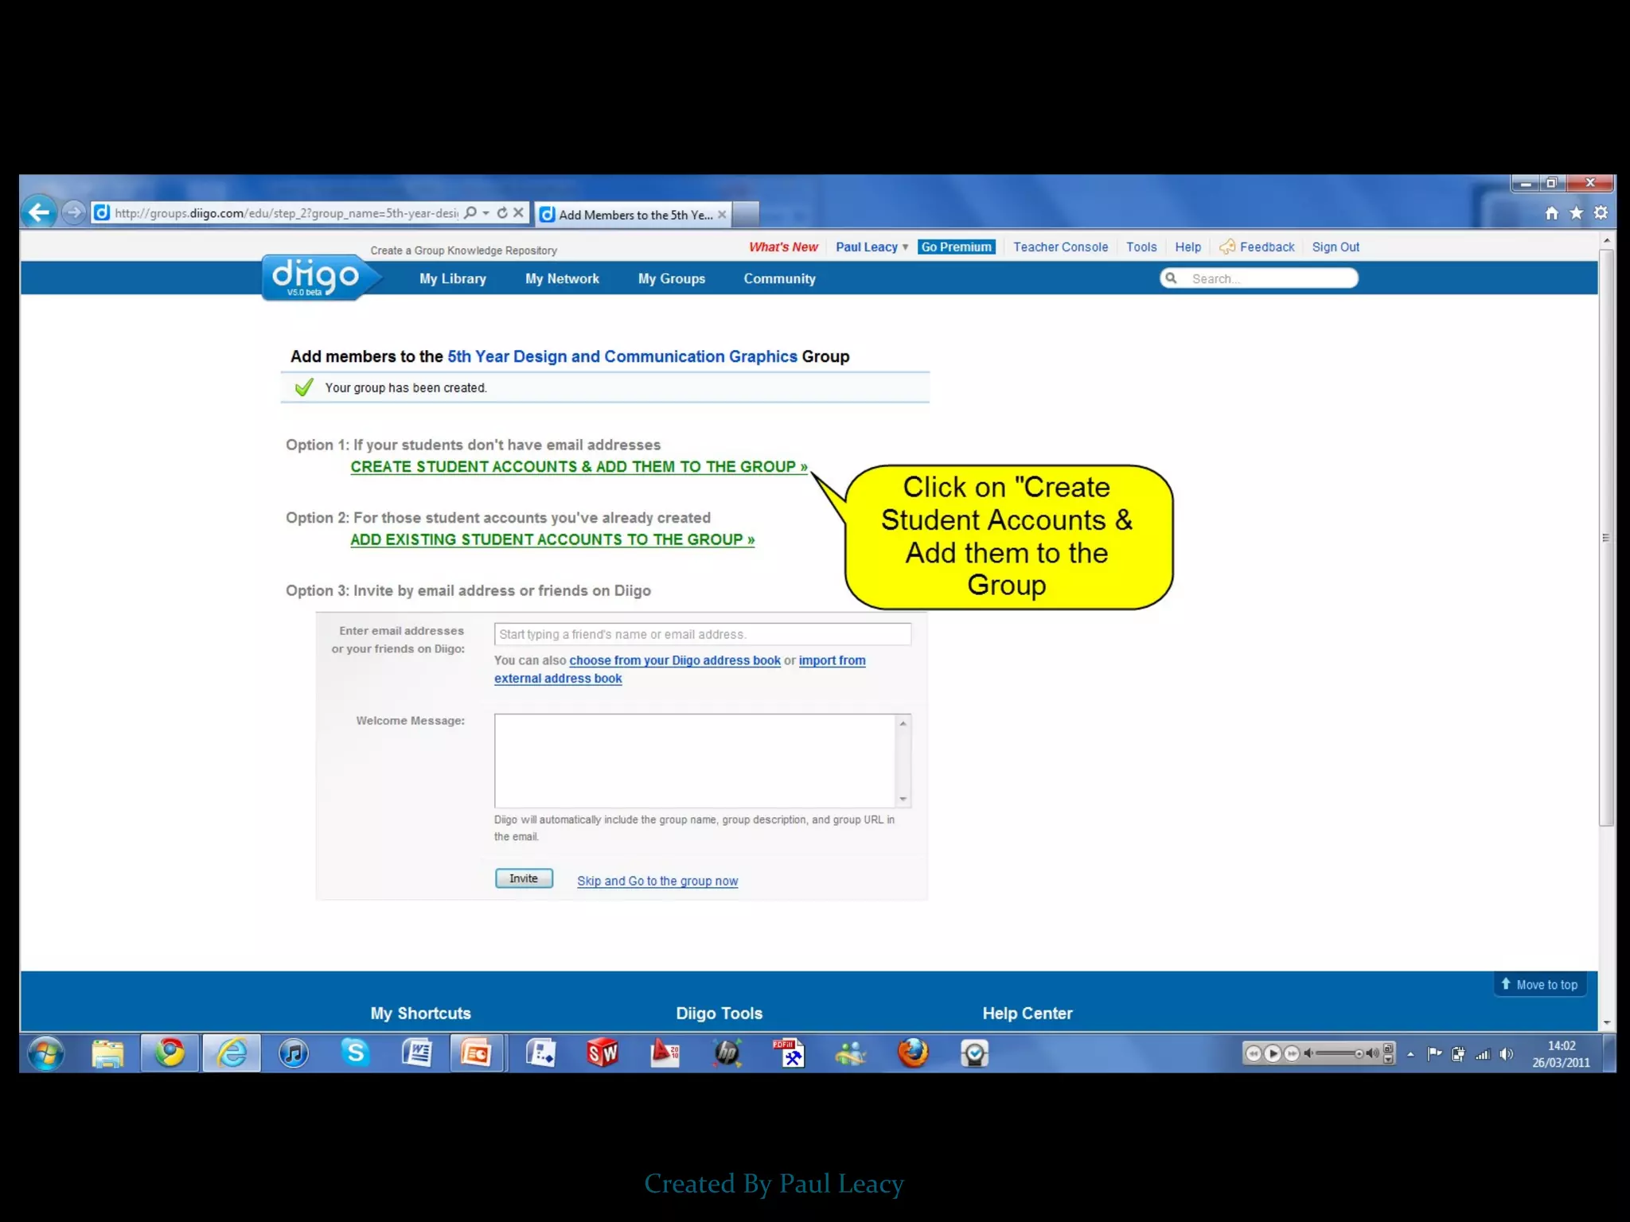Click 'Skip and Go to the group now'
The image size is (1630, 1222).
657,881
